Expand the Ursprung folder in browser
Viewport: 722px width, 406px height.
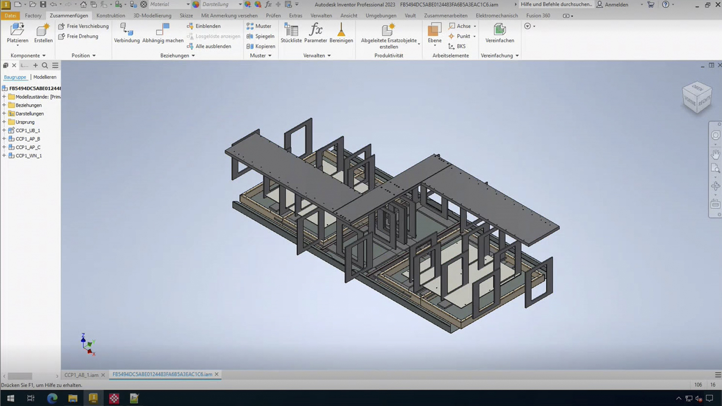coord(4,122)
